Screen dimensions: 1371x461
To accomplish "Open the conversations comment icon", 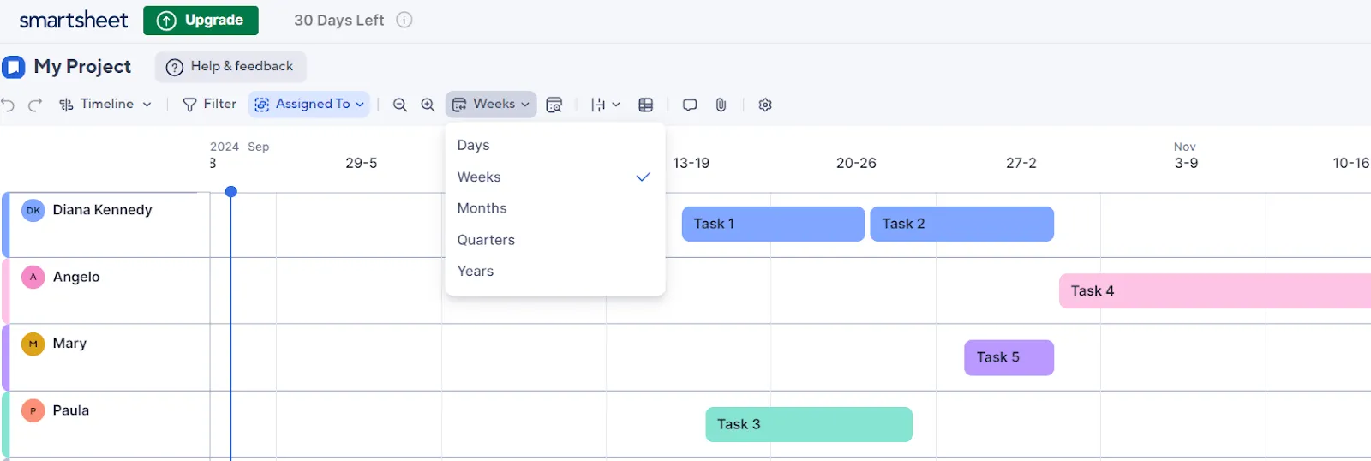I will coord(690,105).
